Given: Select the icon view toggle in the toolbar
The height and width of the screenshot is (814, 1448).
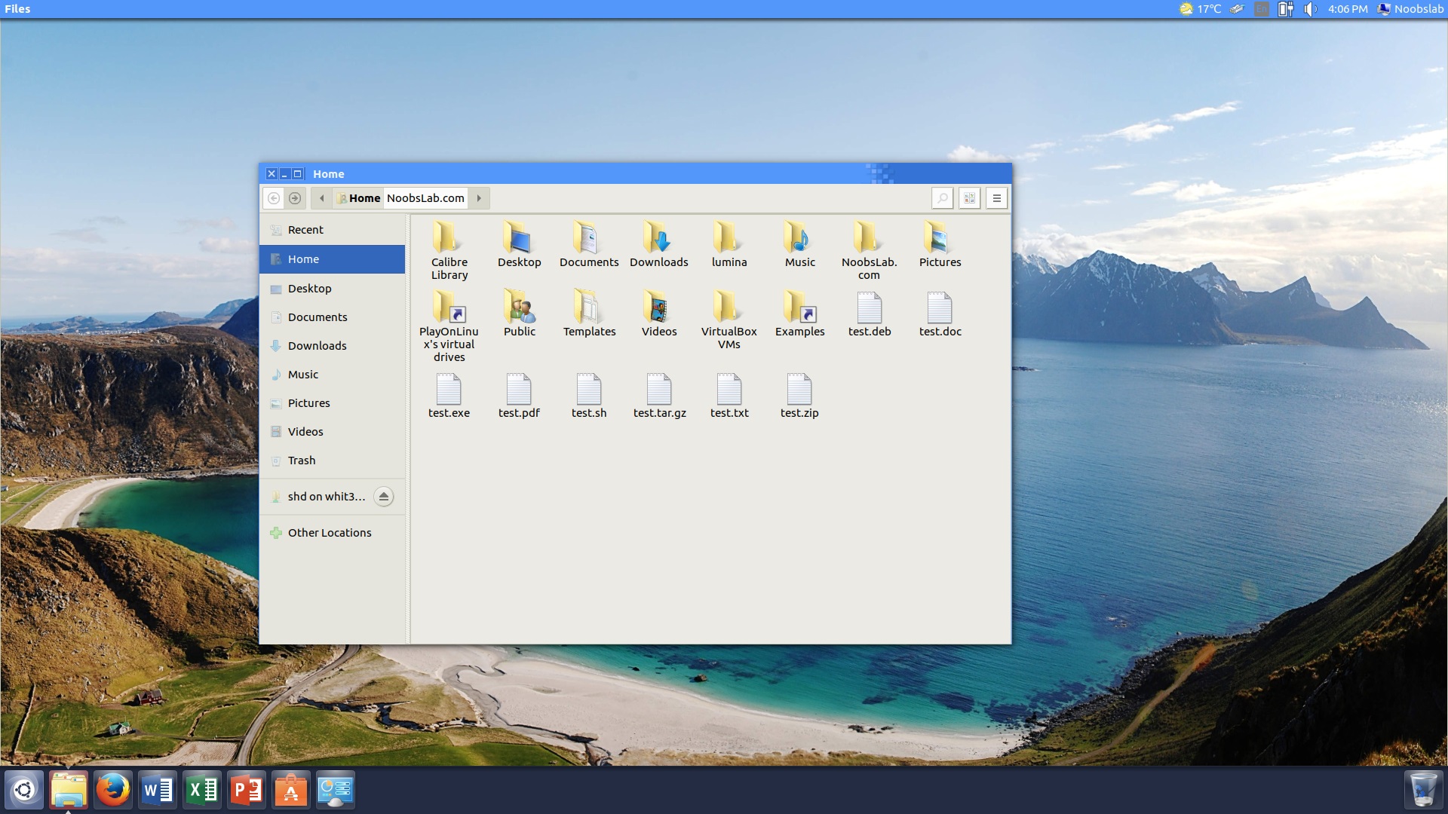Looking at the screenshot, I should click(969, 198).
